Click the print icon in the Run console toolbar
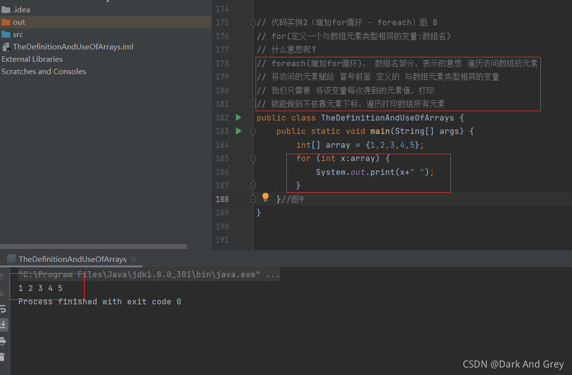Viewport: 572px width, 375px height. pos(3,341)
